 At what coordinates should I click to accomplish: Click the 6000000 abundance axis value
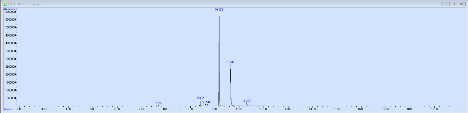click(x=11, y=12)
